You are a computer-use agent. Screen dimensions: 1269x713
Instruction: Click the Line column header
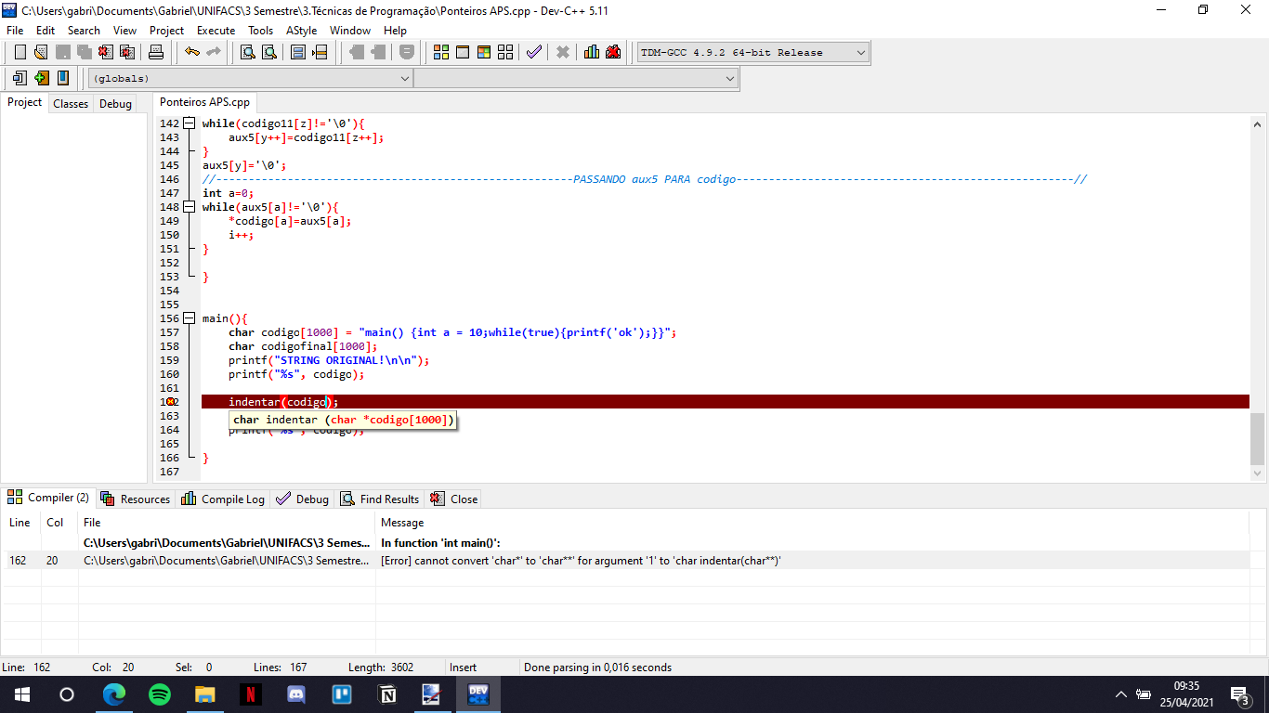pyautogui.click(x=20, y=523)
